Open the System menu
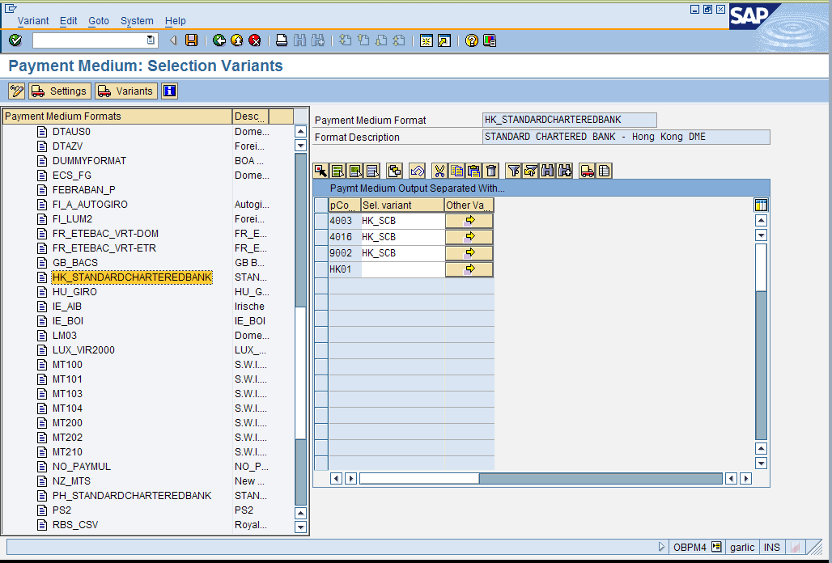 tap(137, 21)
